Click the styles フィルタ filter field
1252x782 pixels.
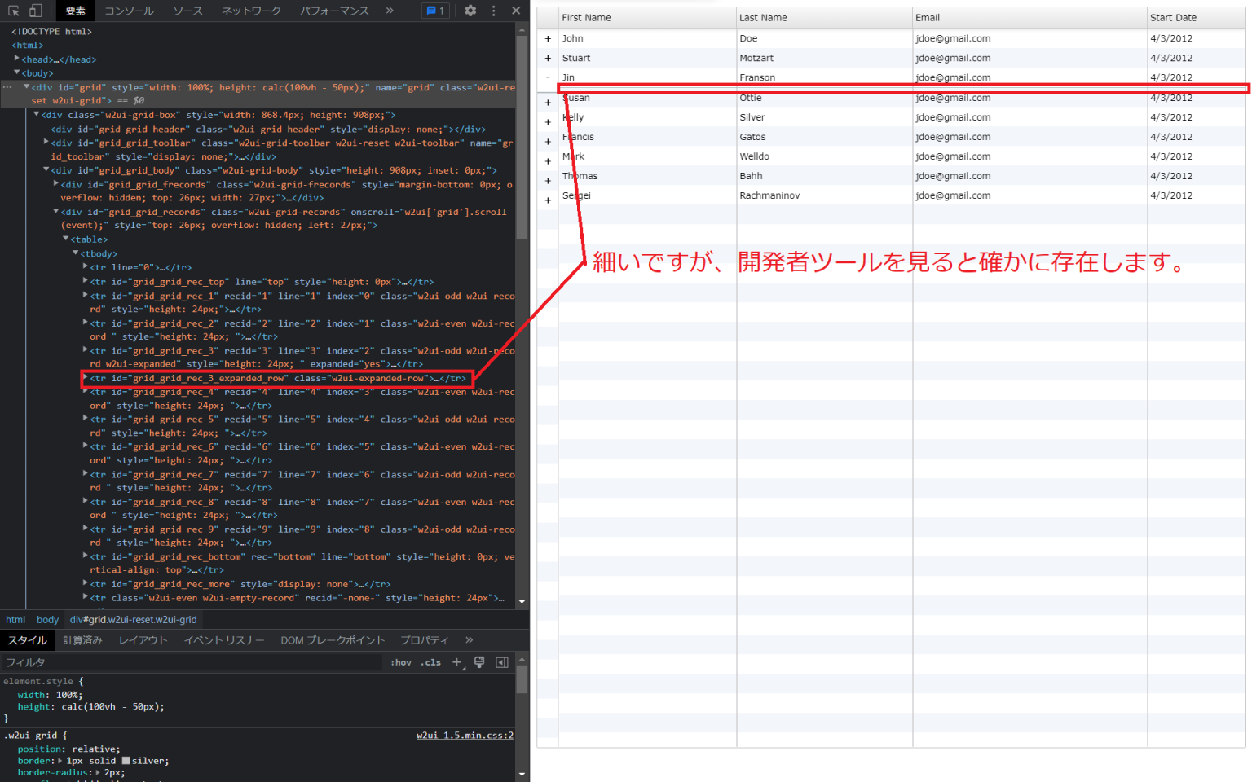(x=82, y=662)
